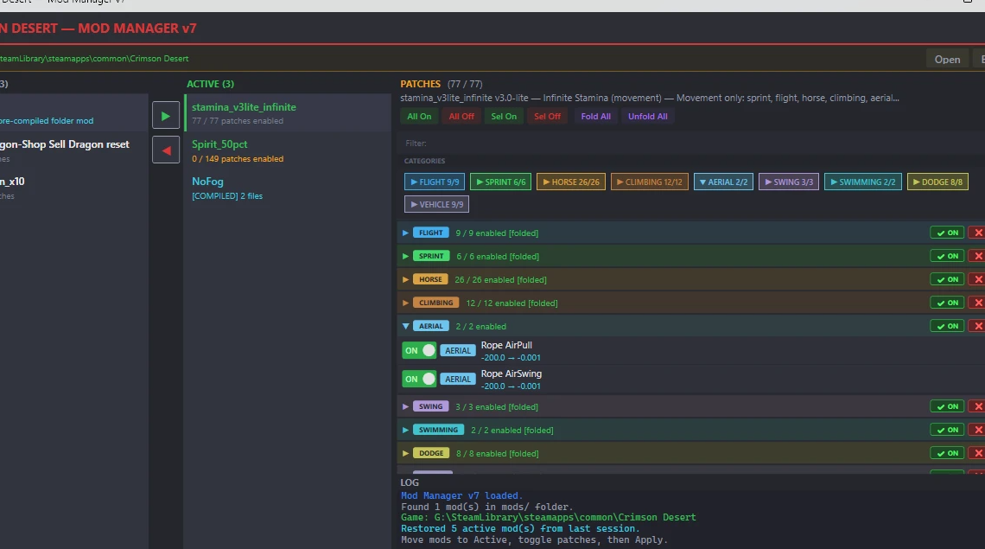Click the red X on AERIAL row
This screenshot has height=549, width=985.
tap(977, 326)
